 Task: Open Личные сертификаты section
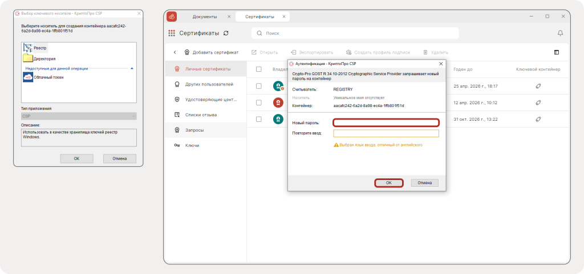pos(206,69)
